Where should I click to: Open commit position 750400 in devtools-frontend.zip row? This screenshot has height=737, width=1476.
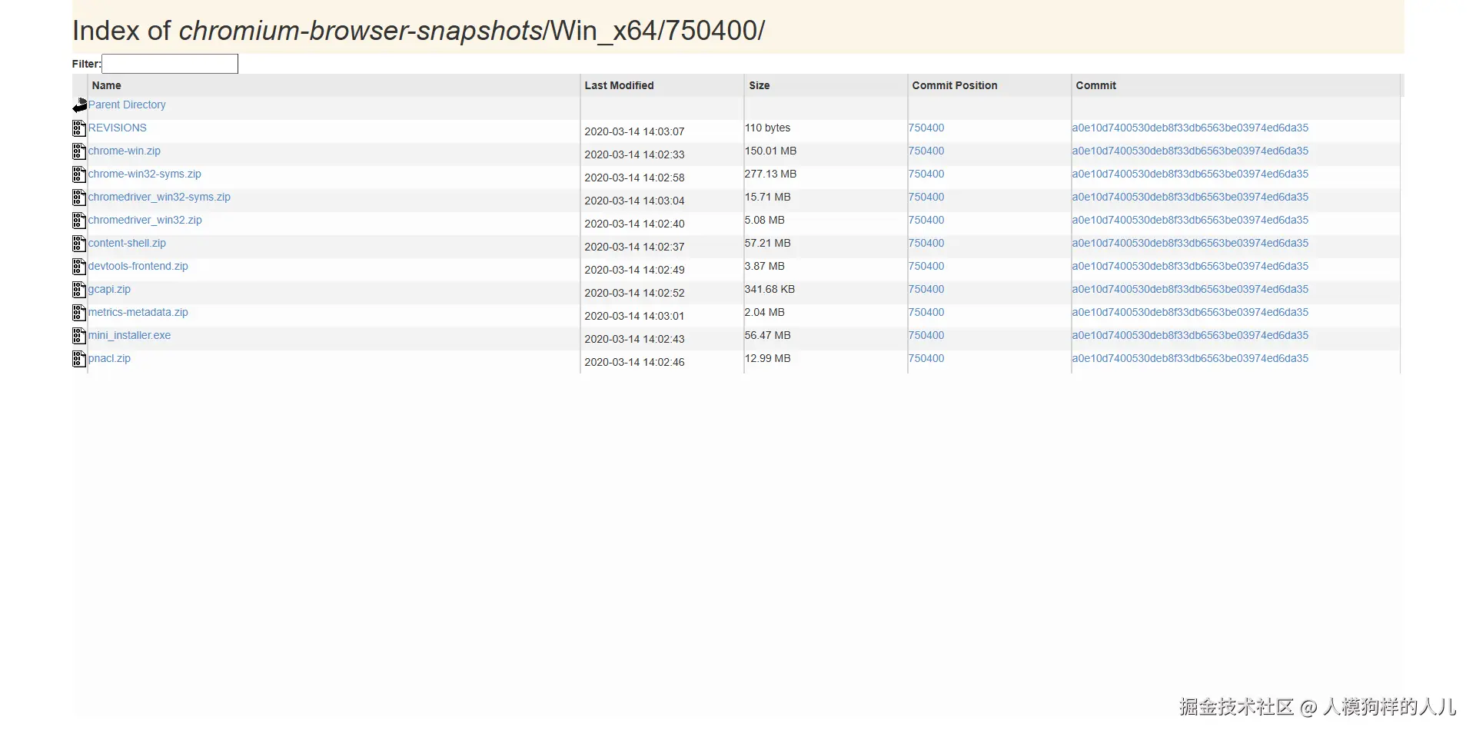(926, 266)
